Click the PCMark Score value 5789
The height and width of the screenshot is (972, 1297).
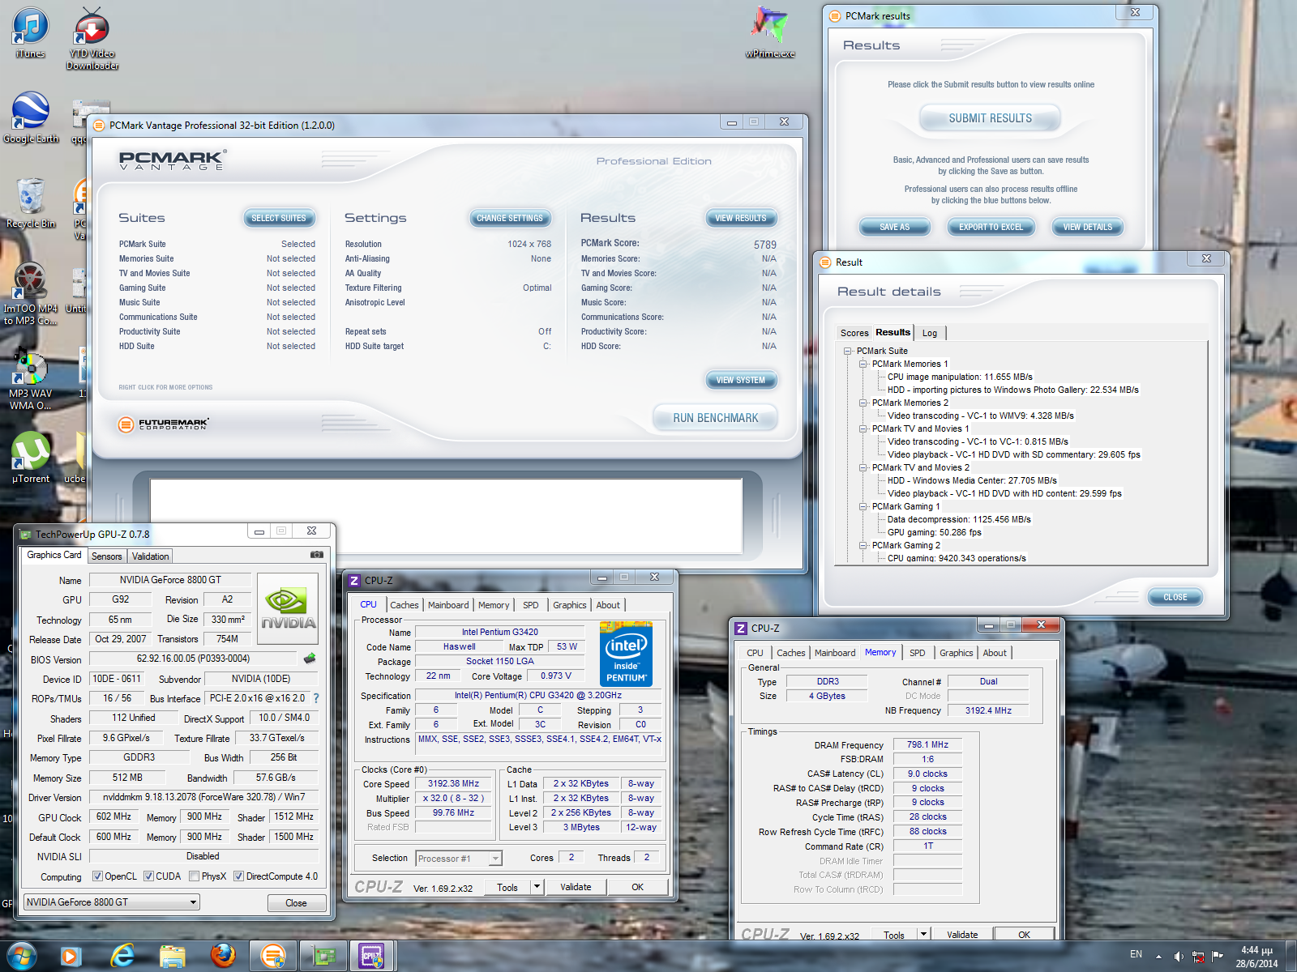(x=764, y=245)
